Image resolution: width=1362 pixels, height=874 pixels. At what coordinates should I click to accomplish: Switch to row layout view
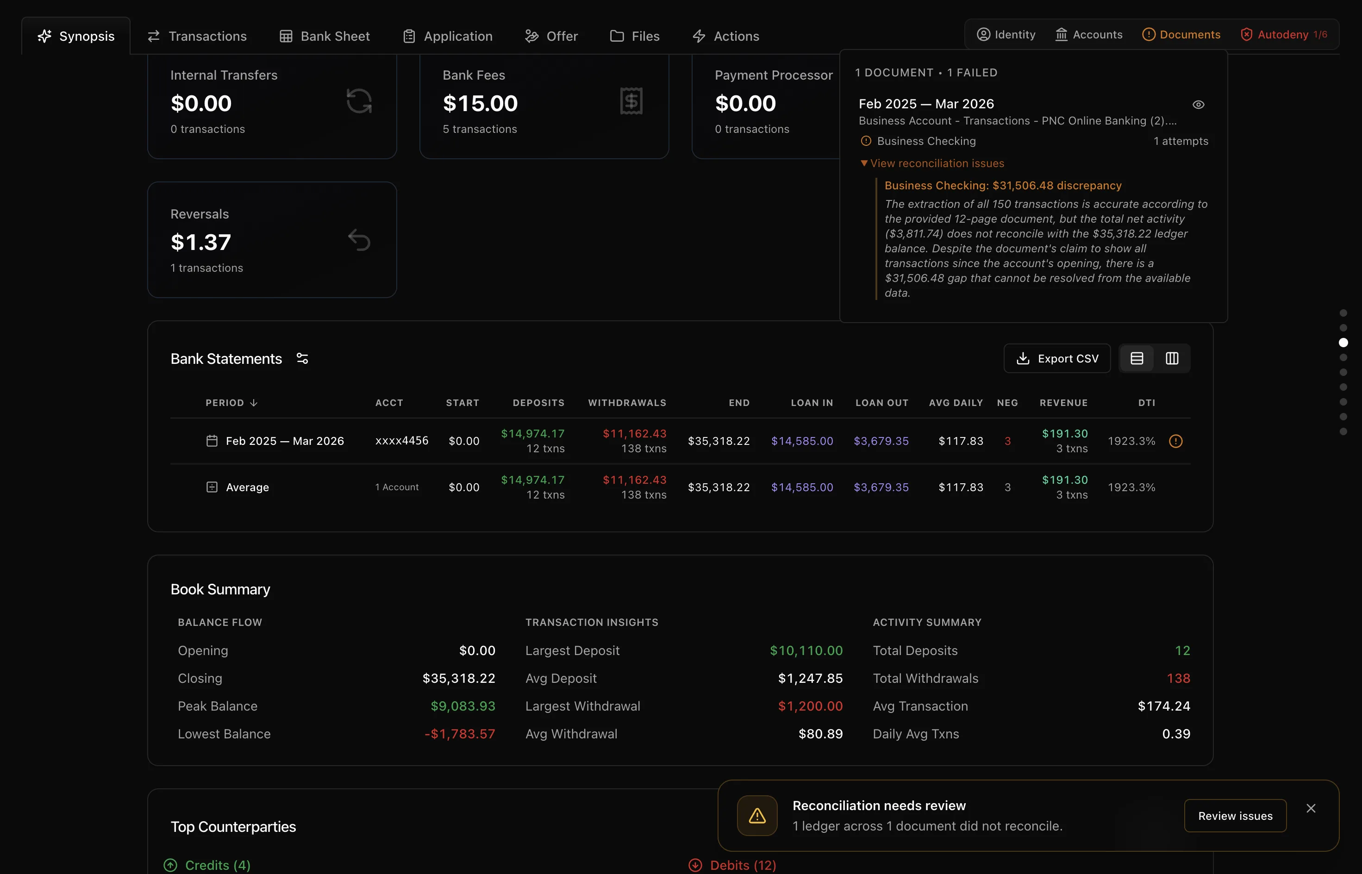tap(1137, 359)
